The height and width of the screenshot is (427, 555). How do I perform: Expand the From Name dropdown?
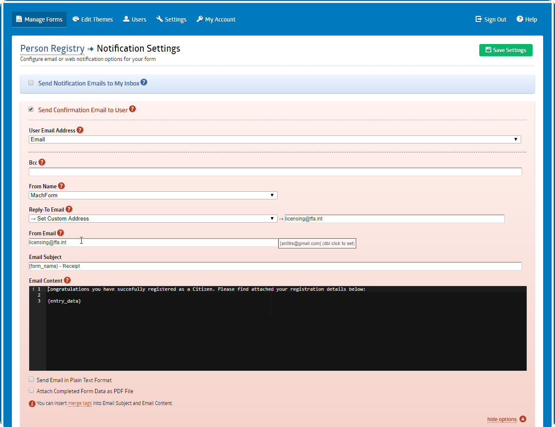(153, 195)
